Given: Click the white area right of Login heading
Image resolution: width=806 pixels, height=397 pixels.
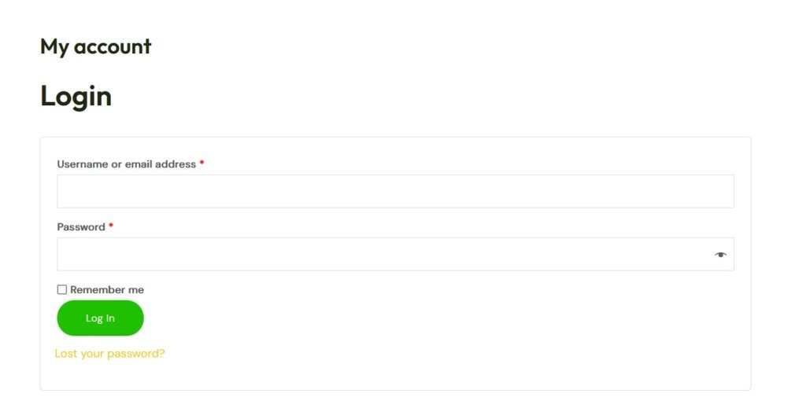Looking at the screenshot, I should [394, 96].
